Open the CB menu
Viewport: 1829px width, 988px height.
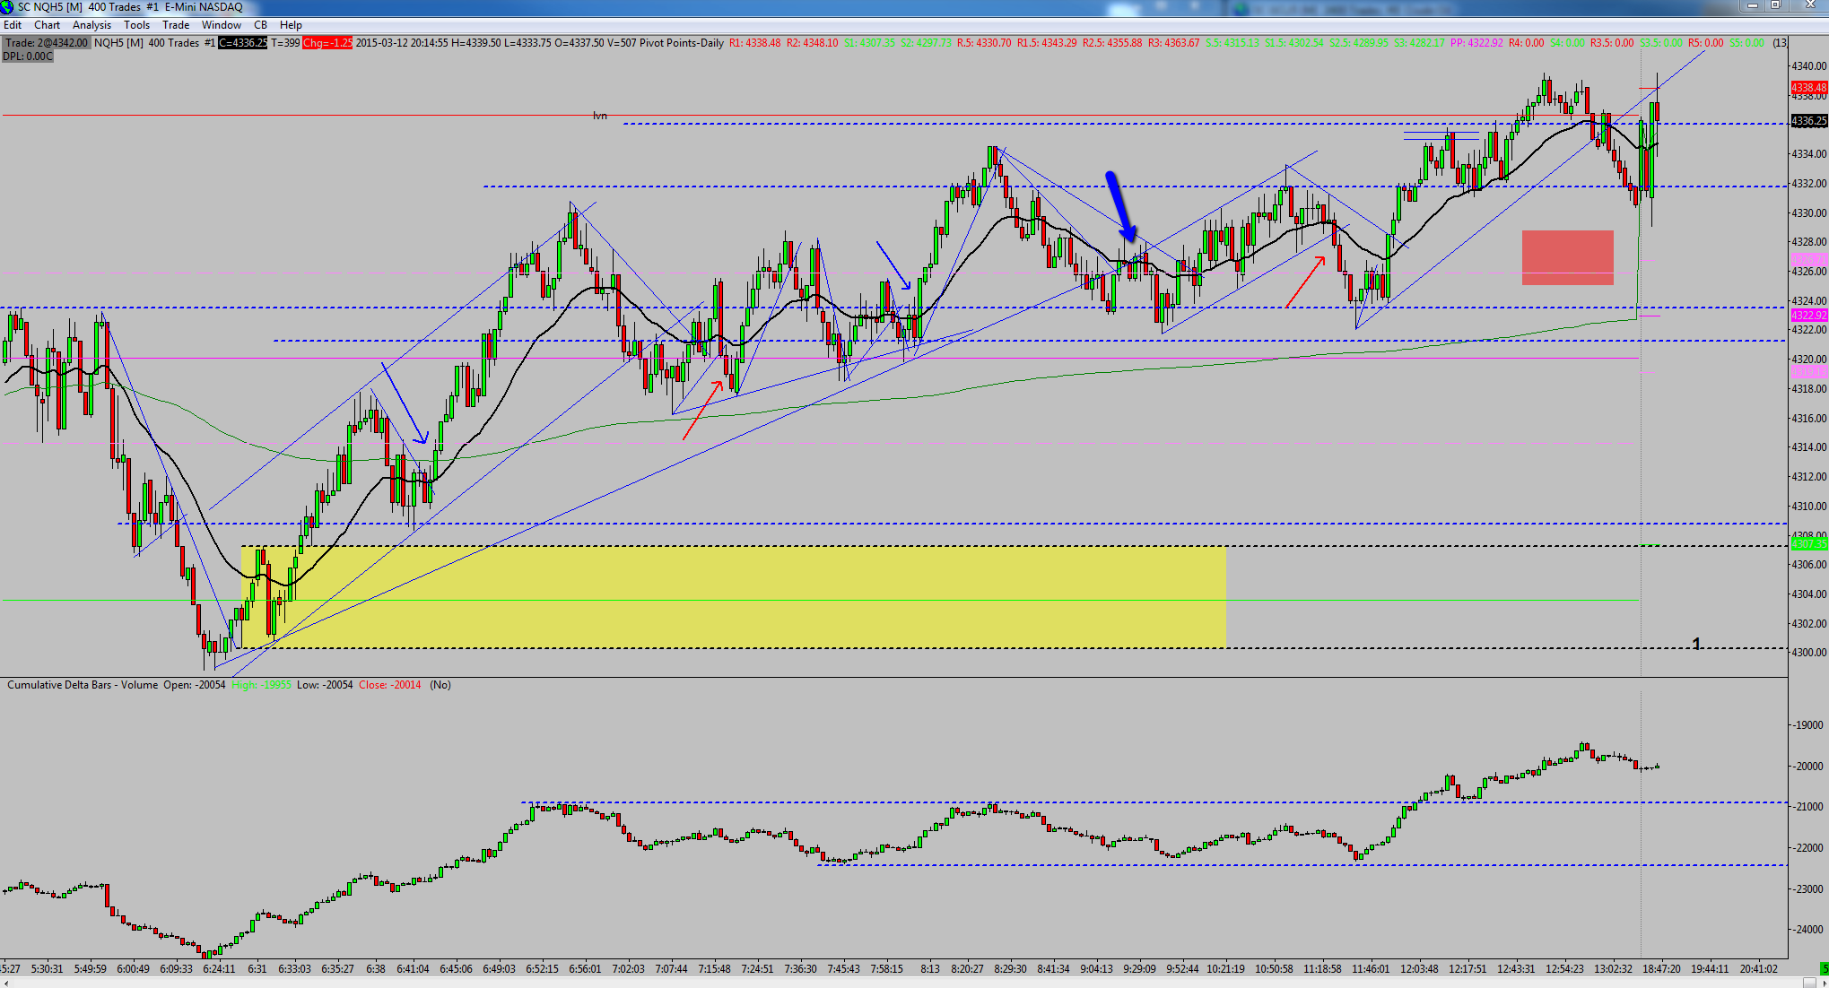tap(260, 25)
